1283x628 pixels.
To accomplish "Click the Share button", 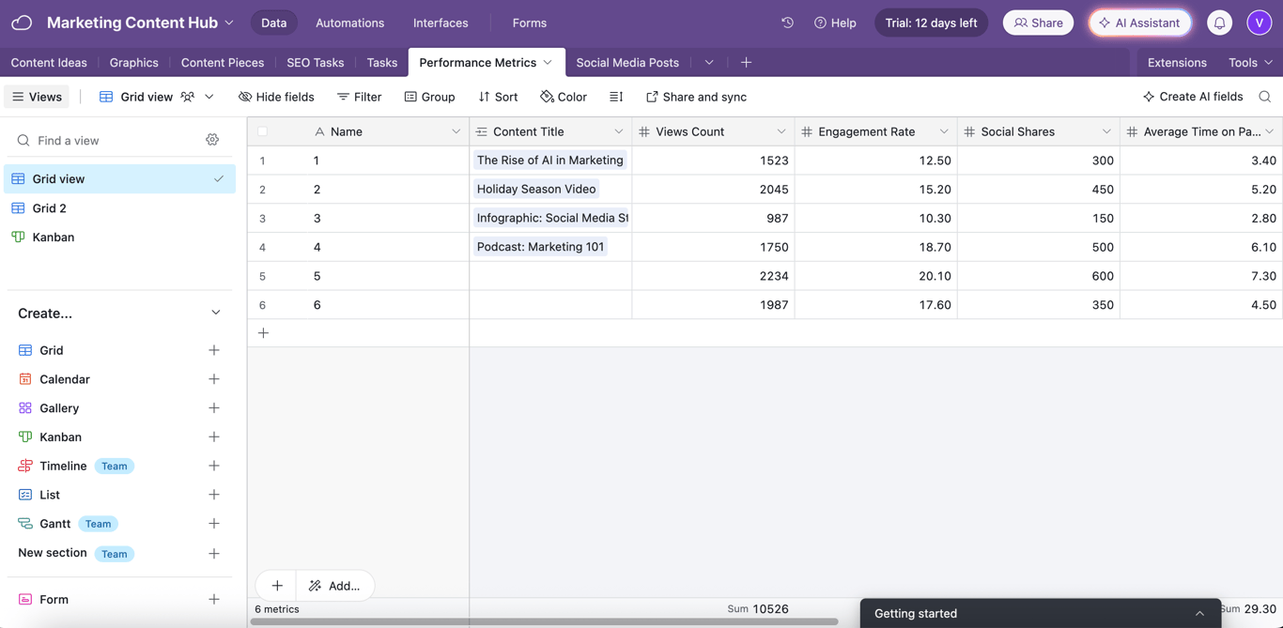I will (x=1038, y=23).
